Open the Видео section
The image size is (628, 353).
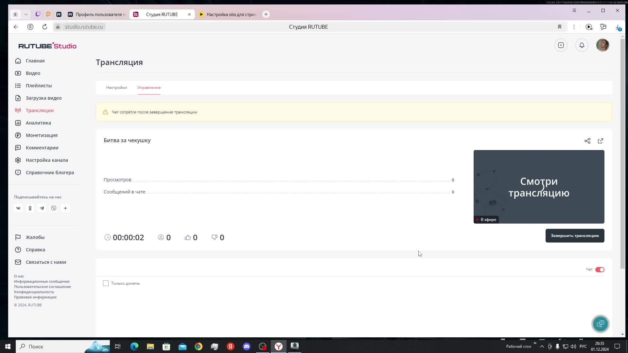point(33,73)
